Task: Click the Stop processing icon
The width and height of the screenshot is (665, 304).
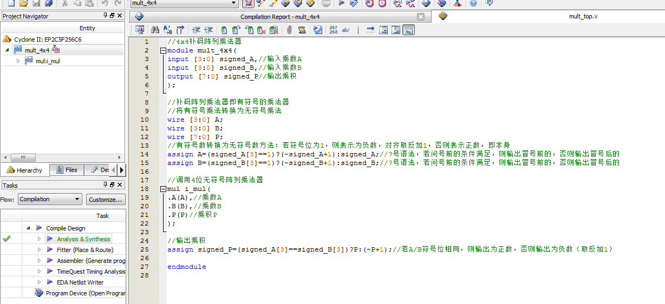Action: [x=325, y=3]
